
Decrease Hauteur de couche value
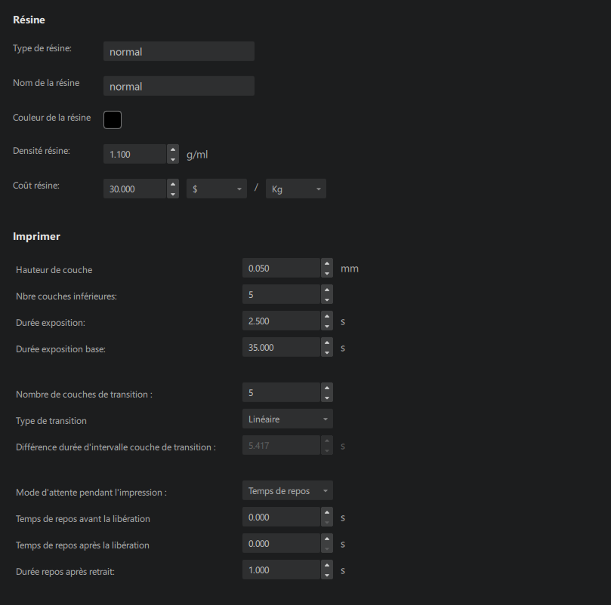pyautogui.click(x=327, y=272)
